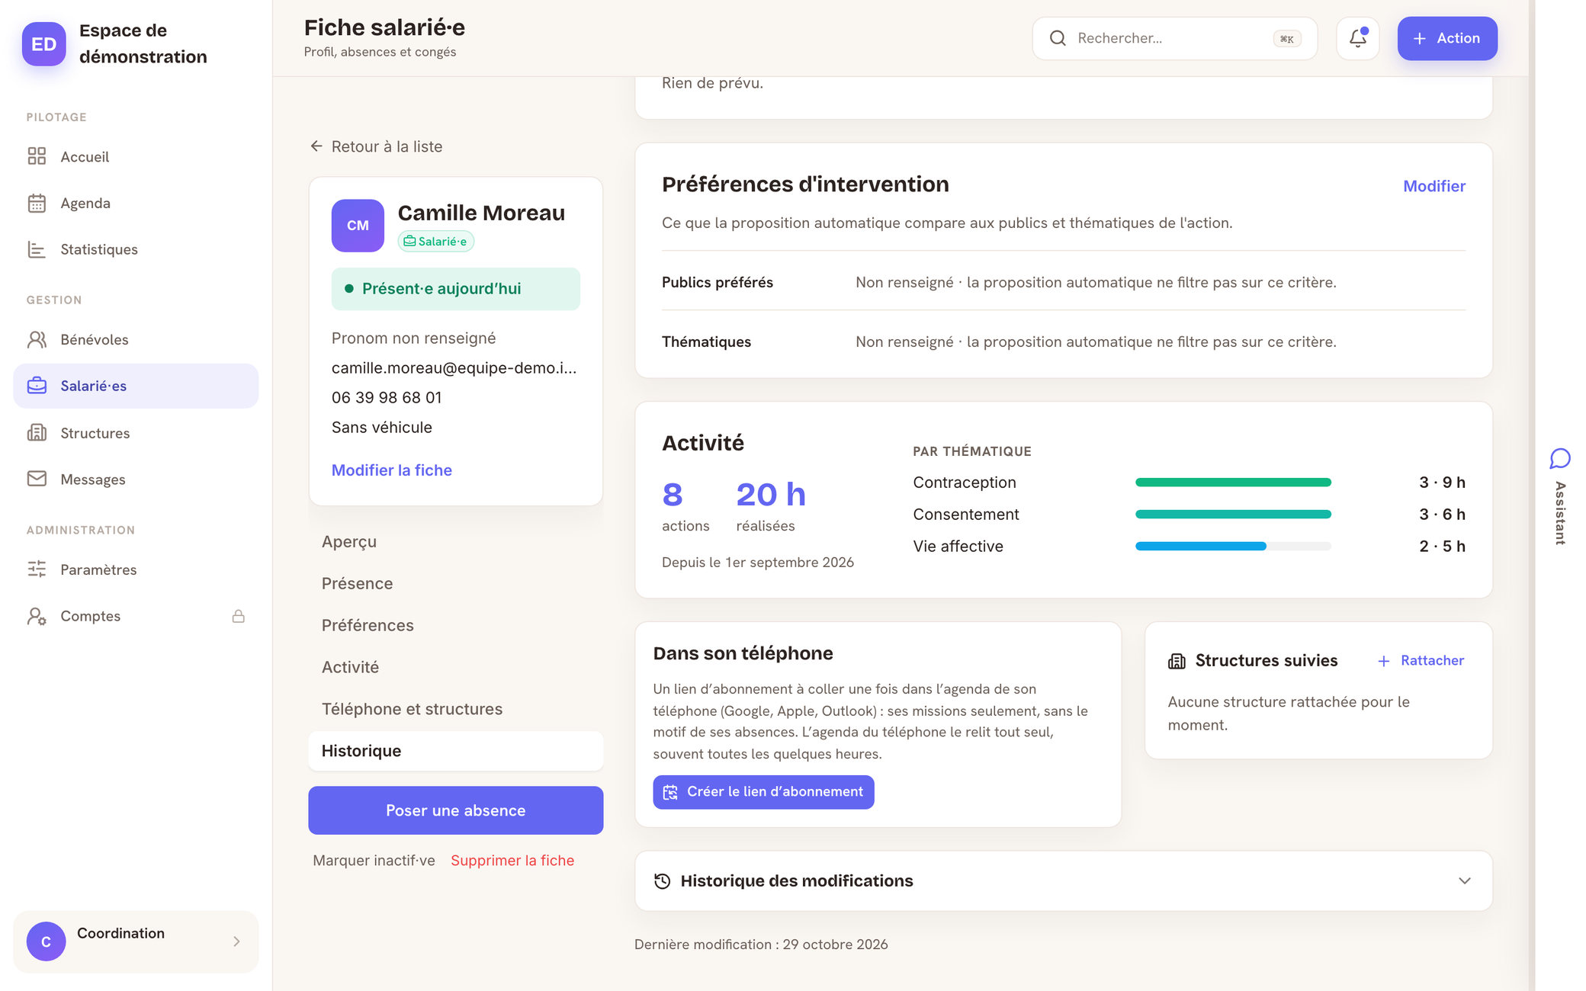Viewport: 1586px width, 991px height.
Task: Click the Accueil grid icon
Action: tap(37, 156)
